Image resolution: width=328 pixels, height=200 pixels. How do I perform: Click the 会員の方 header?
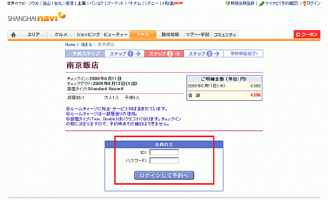164,144
